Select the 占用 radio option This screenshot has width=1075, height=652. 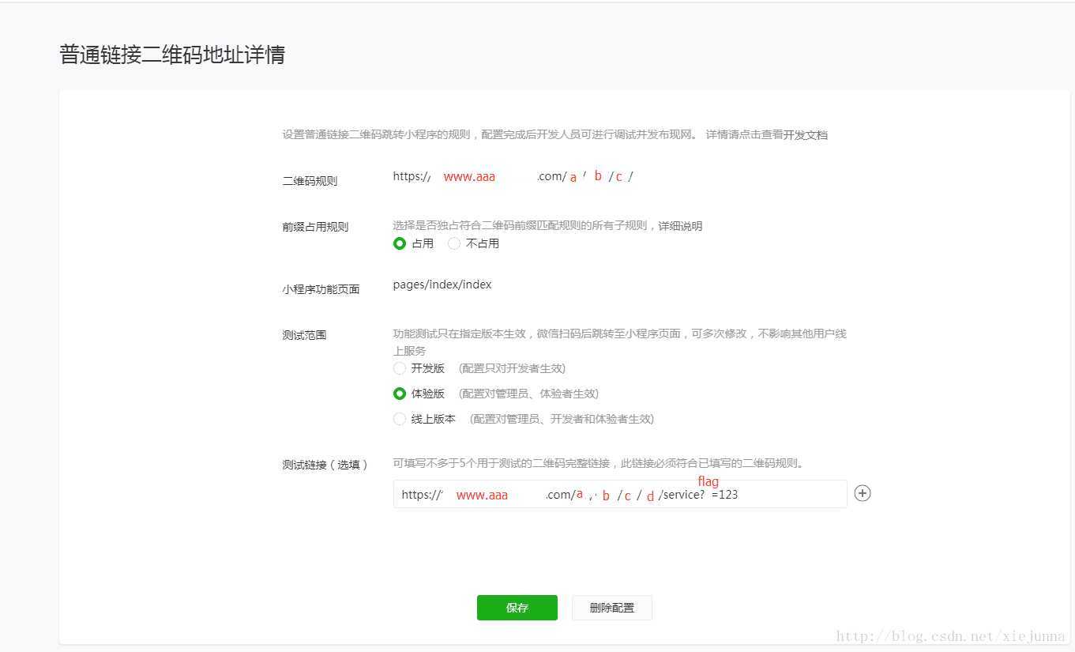[400, 243]
